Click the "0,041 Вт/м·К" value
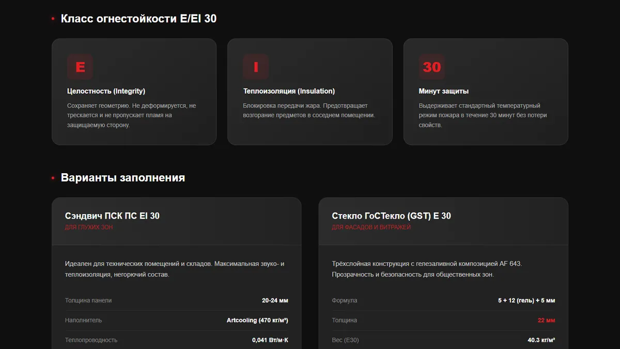This screenshot has width=620, height=349. pyautogui.click(x=270, y=340)
